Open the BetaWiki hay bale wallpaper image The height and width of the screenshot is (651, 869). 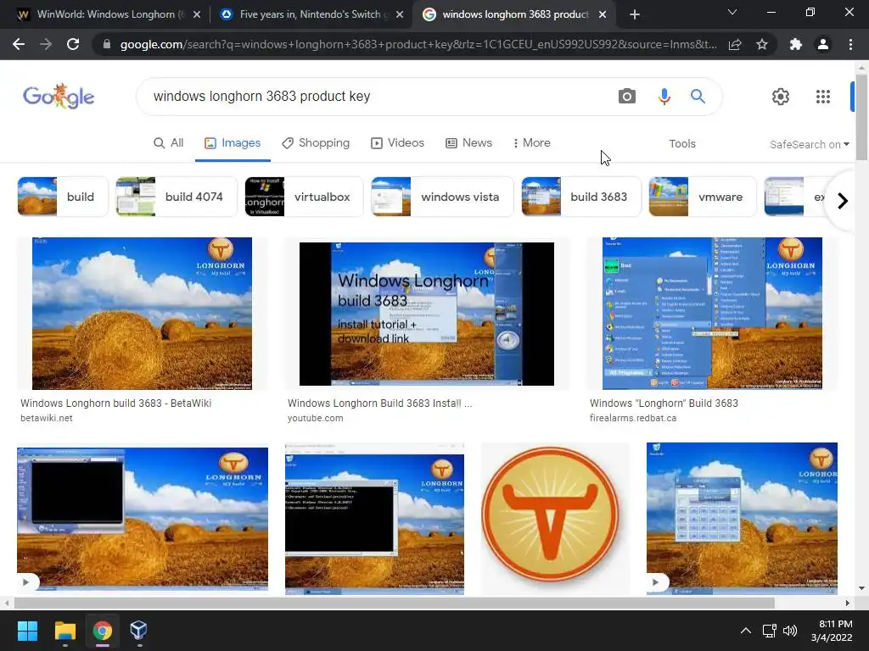click(x=142, y=314)
